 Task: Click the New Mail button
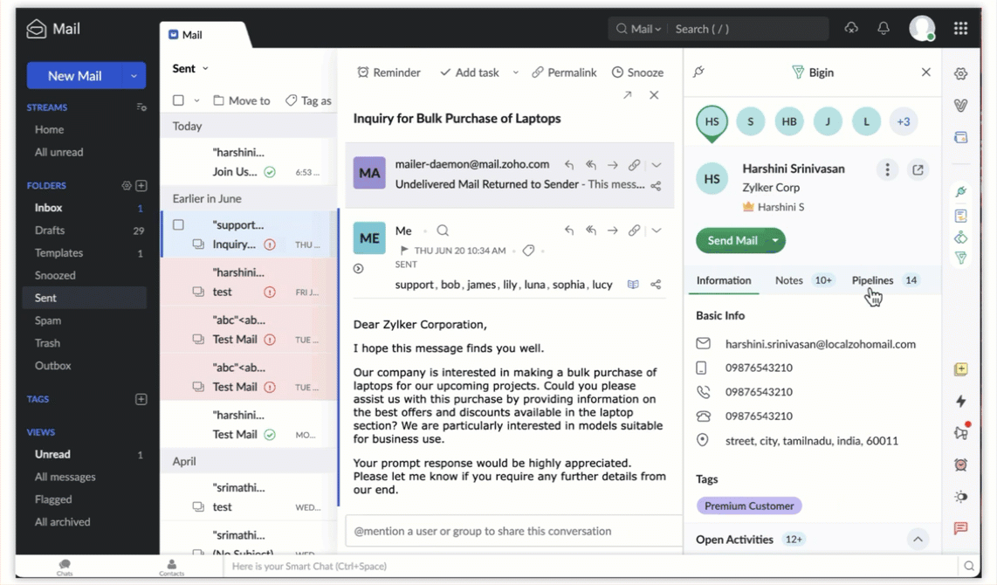point(74,76)
